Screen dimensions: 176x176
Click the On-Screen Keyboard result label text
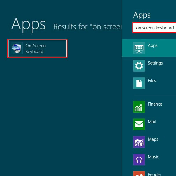point(35,49)
